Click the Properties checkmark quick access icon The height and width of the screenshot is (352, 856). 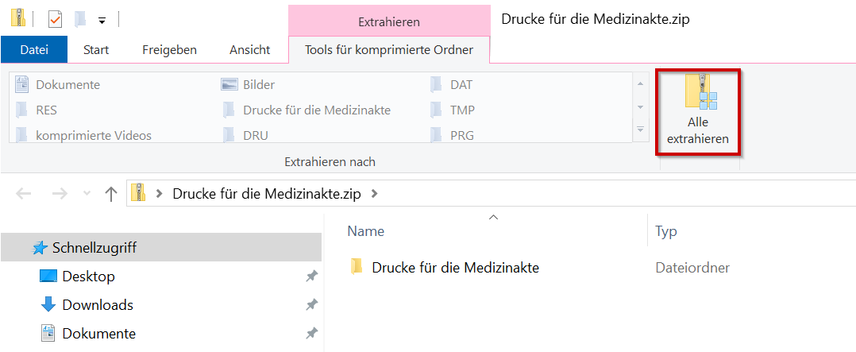(x=55, y=17)
